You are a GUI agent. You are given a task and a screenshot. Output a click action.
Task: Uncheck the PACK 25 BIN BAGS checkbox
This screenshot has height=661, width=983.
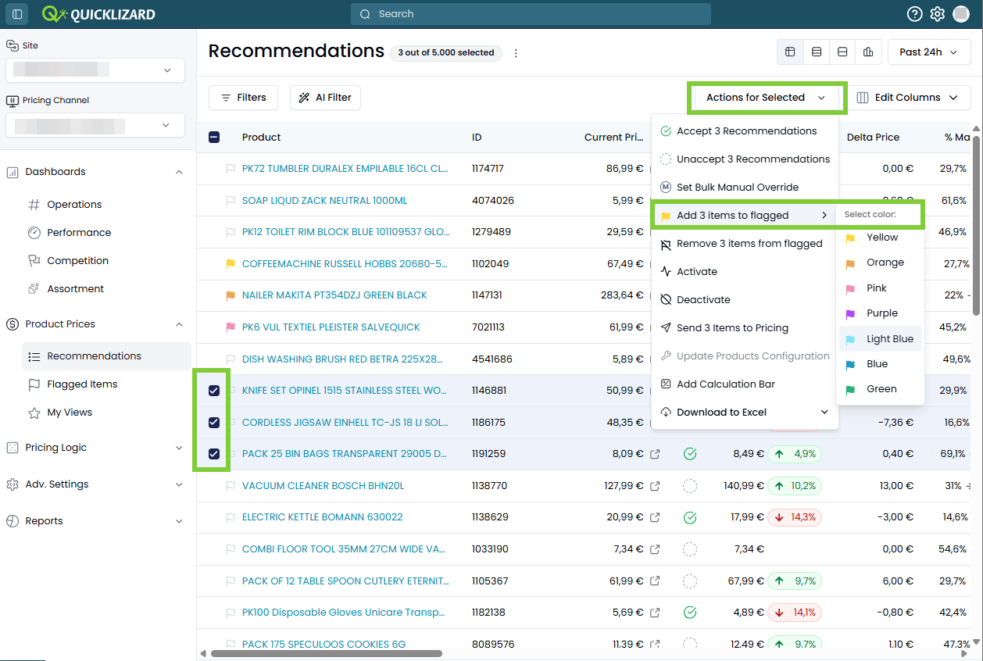point(214,454)
